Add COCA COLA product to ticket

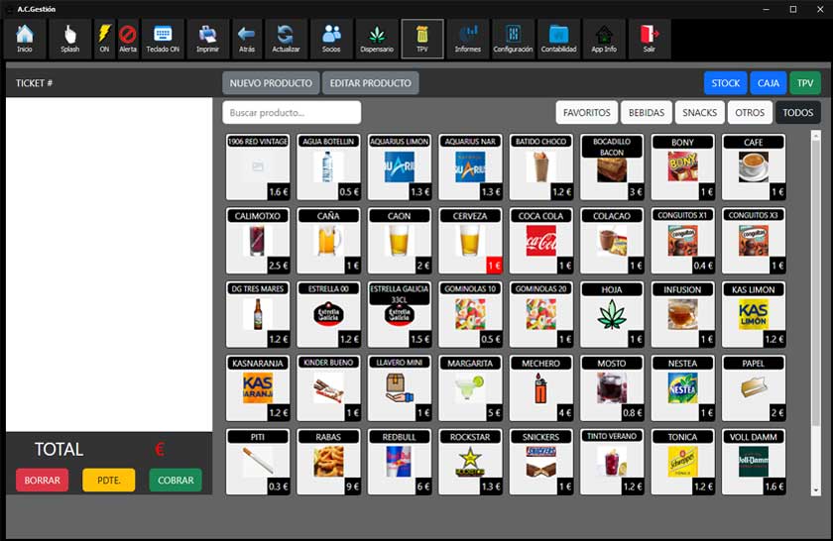(x=540, y=241)
